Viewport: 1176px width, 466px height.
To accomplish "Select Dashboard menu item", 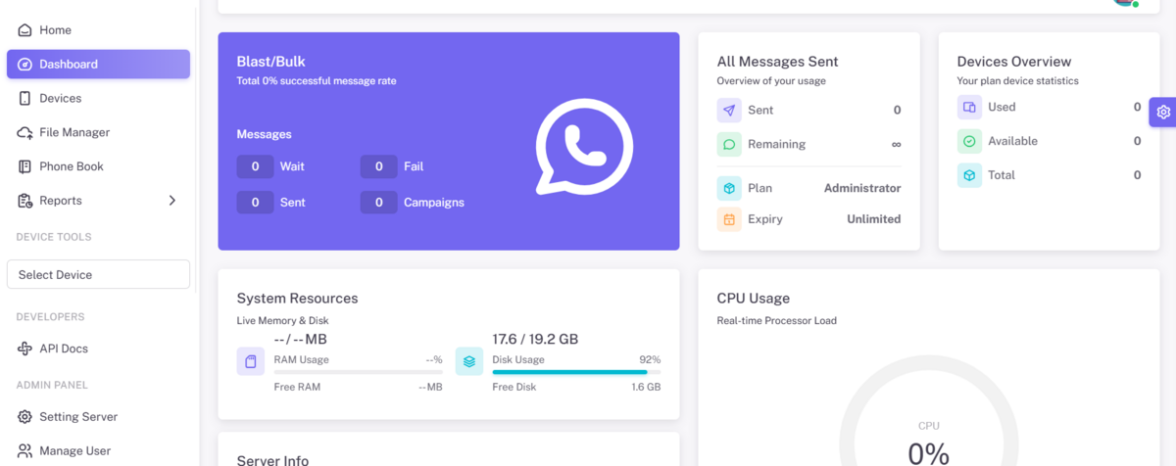I will coord(98,65).
